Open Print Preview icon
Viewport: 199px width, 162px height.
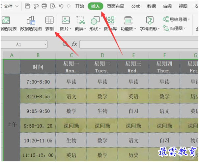tap(53, 6)
